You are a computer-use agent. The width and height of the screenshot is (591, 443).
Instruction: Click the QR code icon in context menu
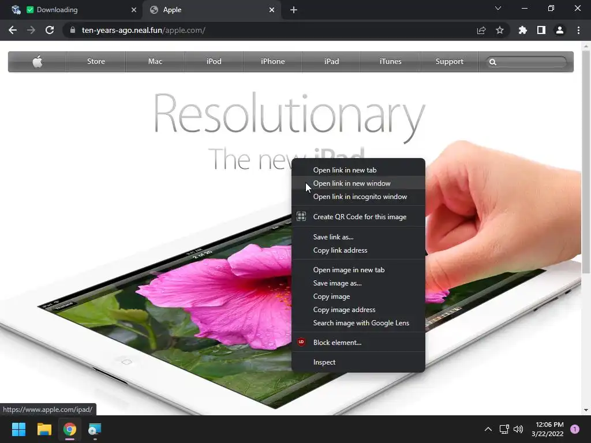coord(301,216)
